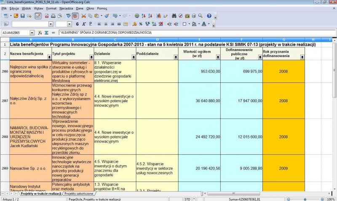Click the Paste clipboard icon
Image resolution: width=337 pixels, height=201 pixels.
97,16
